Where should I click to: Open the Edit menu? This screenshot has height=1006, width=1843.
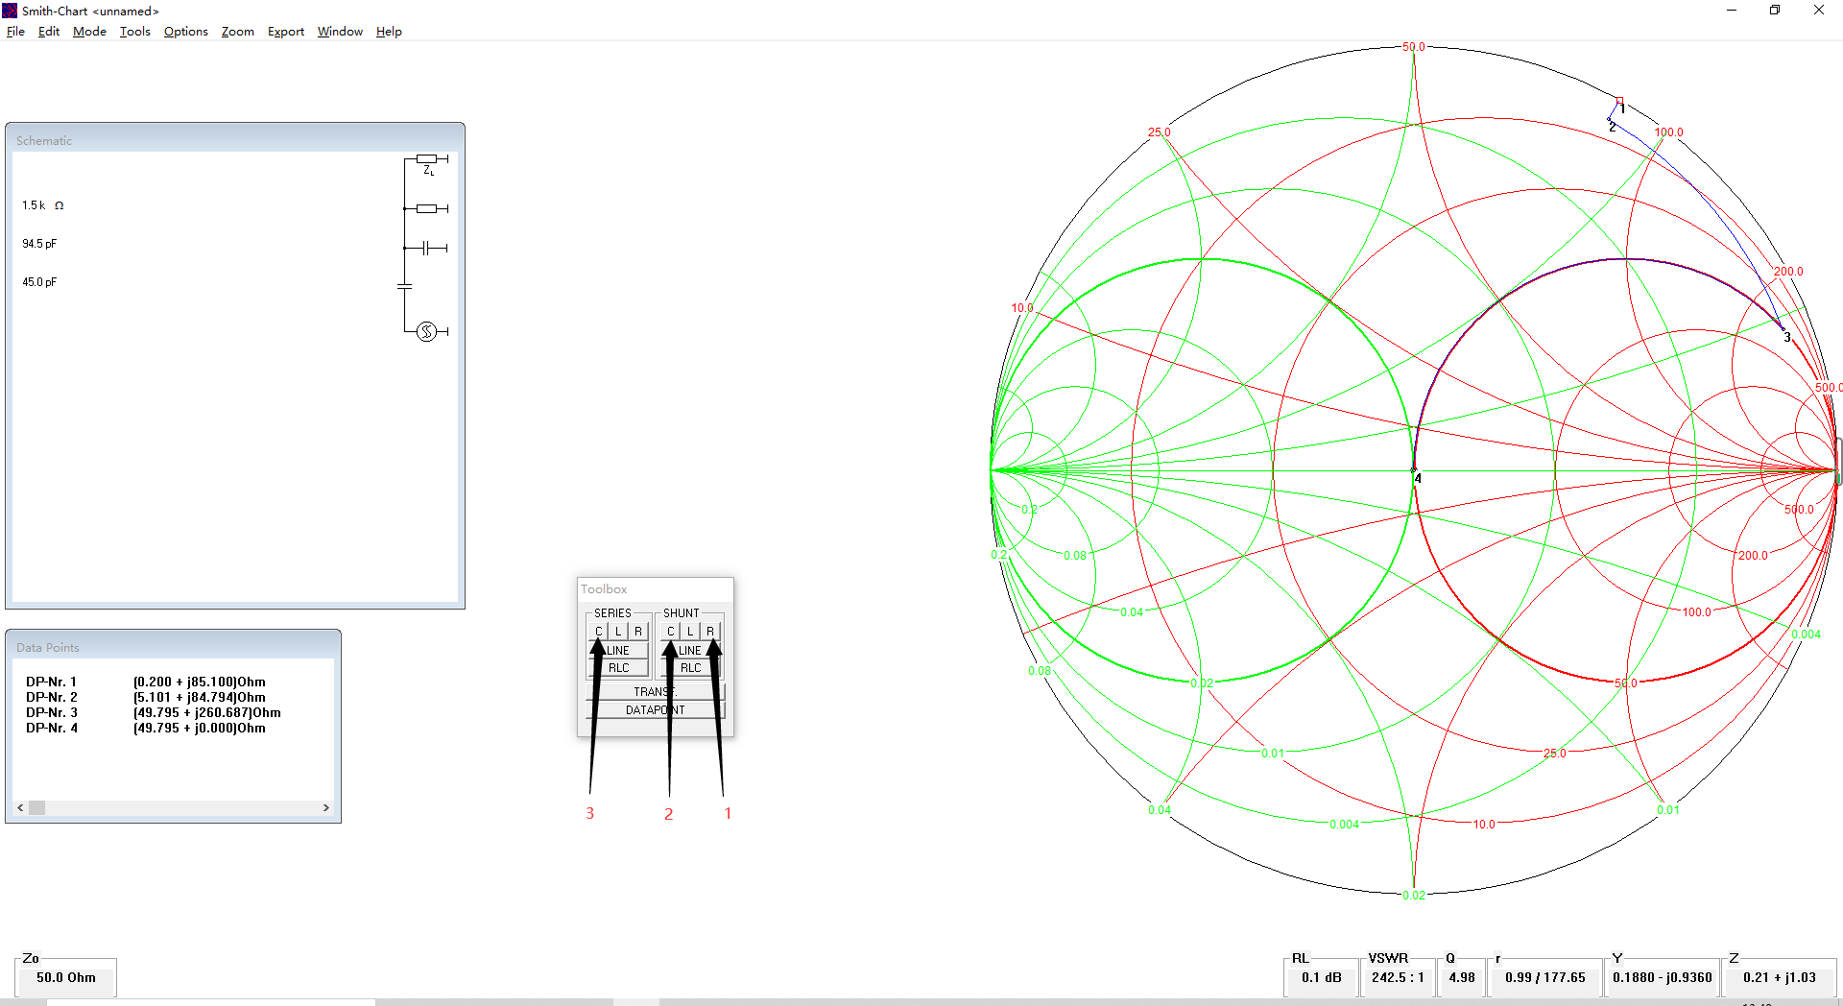coord(49,32)
